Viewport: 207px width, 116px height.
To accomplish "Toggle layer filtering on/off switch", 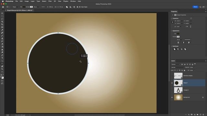I will click(x=195, y=64).
